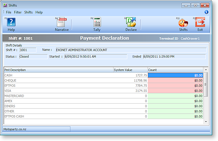218x141 pixels.
Task: Click the AMEX payment description
Action: pos(8,101)
